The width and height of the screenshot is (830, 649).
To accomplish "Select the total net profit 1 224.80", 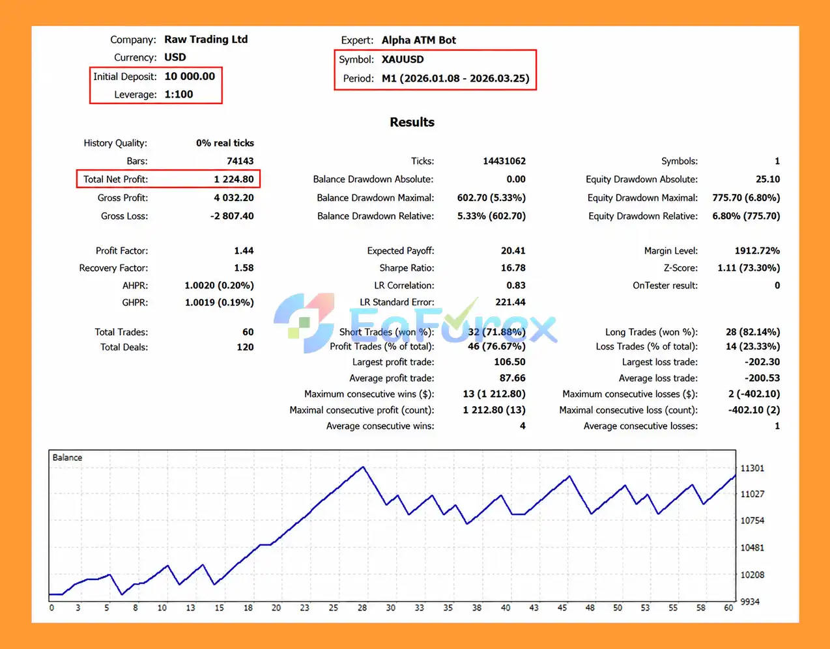I will pos(234,179).
